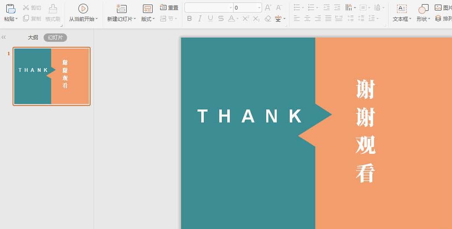This screenshot has width=452, height=229.
Task: Open the font size dropdown arrow
Action: (x=260, y=8)
